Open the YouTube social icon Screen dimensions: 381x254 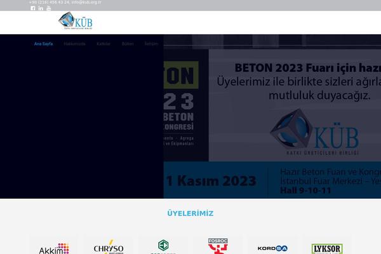coord(49,8)
